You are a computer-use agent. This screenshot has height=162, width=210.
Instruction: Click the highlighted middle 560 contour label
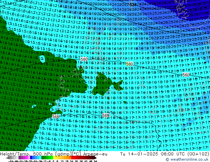pos(130,64)
